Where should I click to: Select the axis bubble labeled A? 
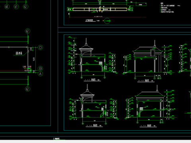tap(41, 74)
